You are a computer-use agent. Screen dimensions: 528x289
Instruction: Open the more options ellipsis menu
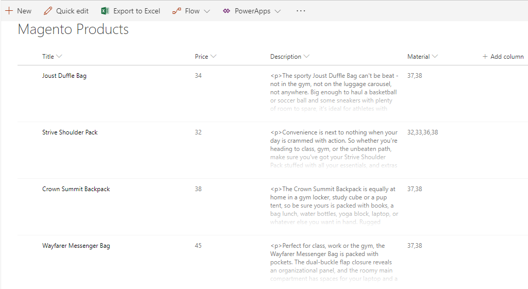point(301,11)
